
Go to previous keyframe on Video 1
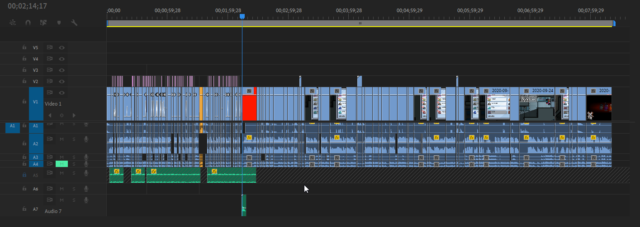(x=50, y=115)
